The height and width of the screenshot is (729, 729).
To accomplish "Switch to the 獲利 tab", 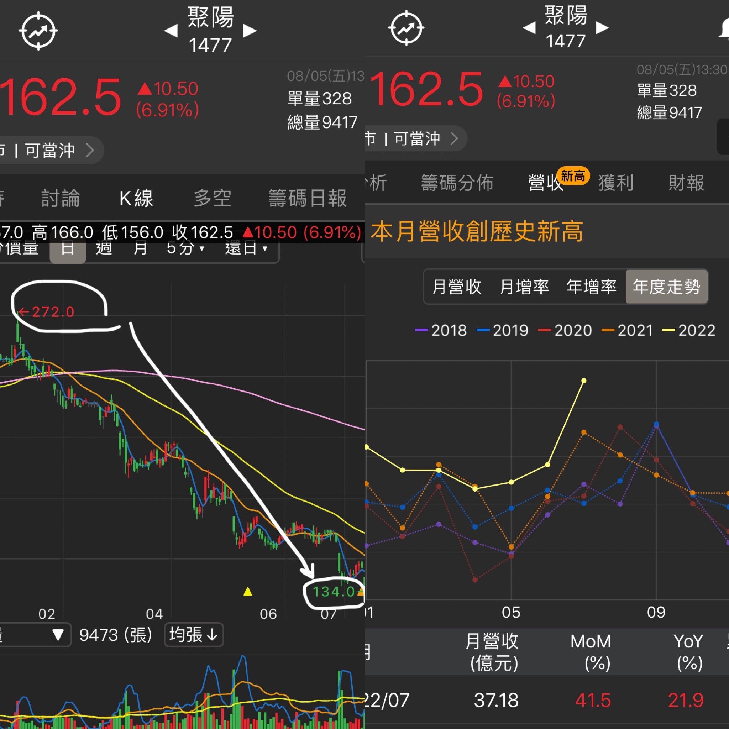I will point(615,183).
